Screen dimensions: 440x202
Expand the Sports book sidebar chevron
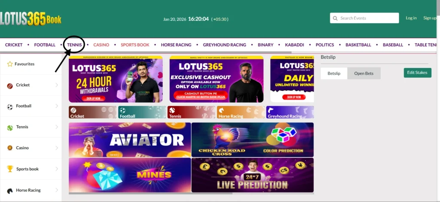pyautogui.click(x=57, y=169)
